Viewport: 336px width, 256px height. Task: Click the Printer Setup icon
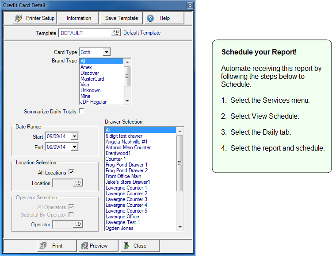[x=19, y=18]
